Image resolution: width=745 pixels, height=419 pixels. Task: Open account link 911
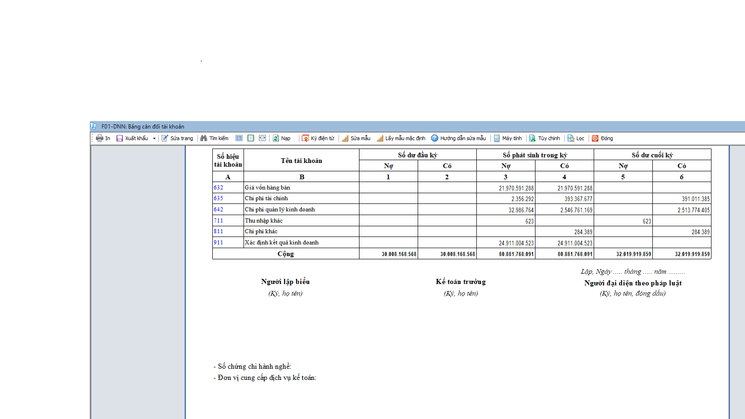[x=218, y=243]
